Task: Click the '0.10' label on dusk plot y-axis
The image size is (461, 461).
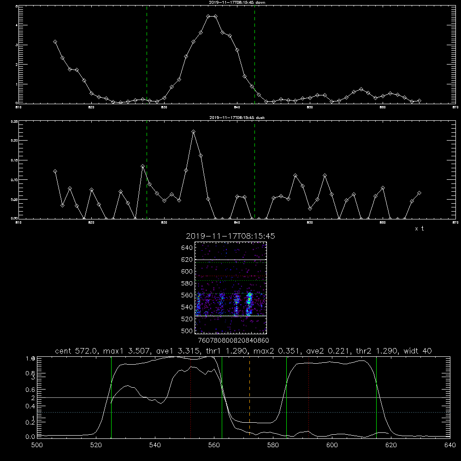Action: [14, 180]
